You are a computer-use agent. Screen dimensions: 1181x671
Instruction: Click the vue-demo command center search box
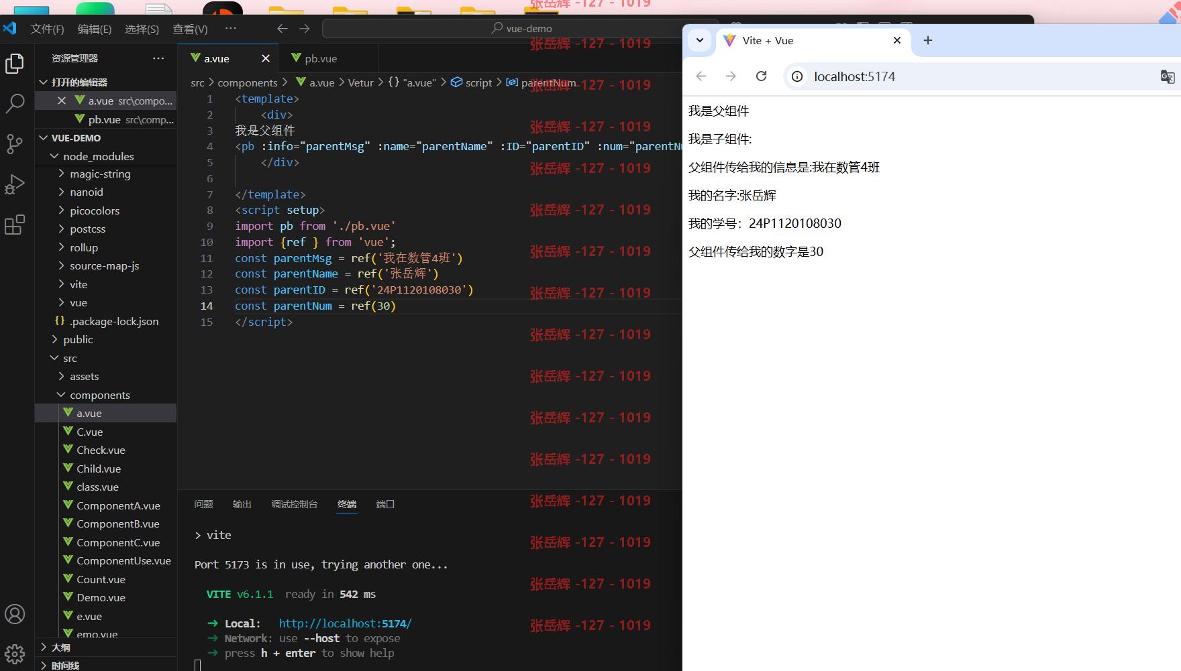[x=521, y=28]
